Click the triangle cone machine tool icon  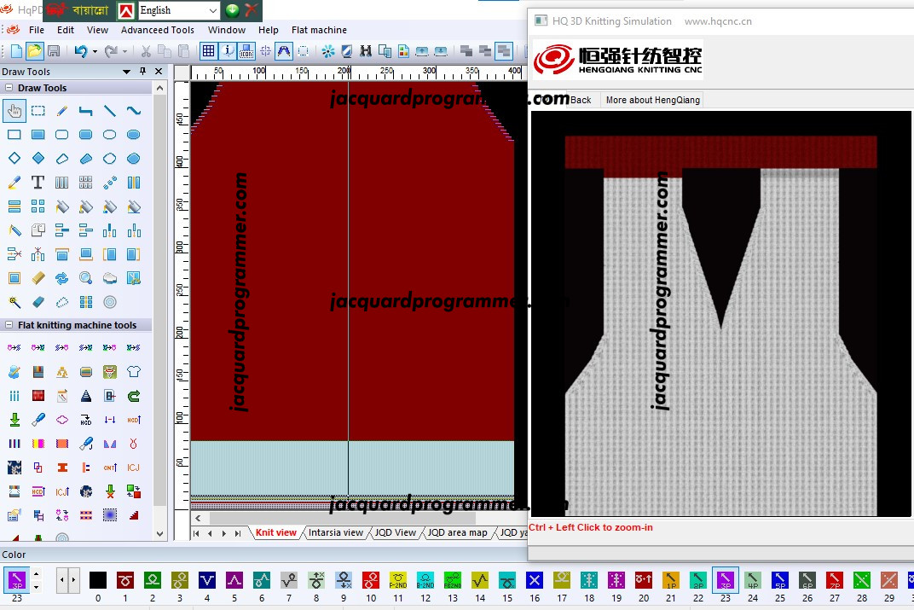click(x=85, y=396)
